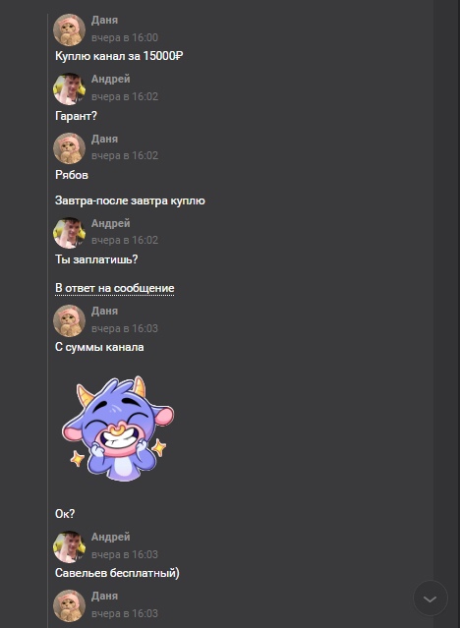The width and height of the screenshot is (460, 628).
Task: Click the timestamp "вчера в 16:00"
Action: [125, 37]
